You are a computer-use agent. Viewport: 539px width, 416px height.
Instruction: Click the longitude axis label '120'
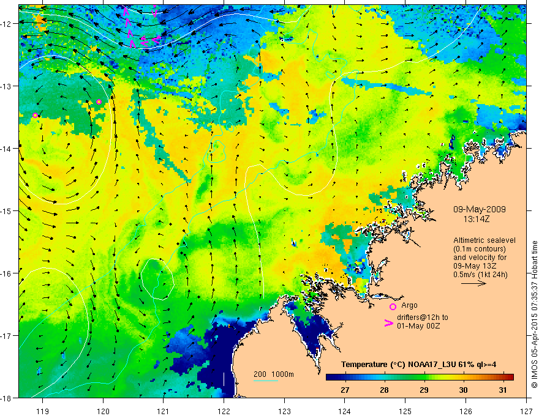pos(103,411)
